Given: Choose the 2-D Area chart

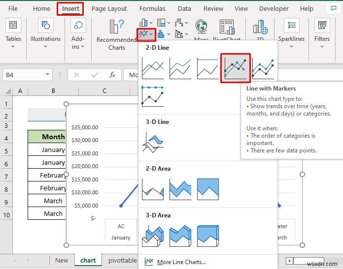Looking at the screenshot, I should [x=153, y=189].
